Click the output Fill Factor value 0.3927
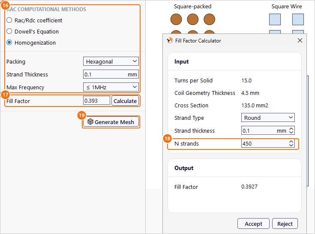 249,186
